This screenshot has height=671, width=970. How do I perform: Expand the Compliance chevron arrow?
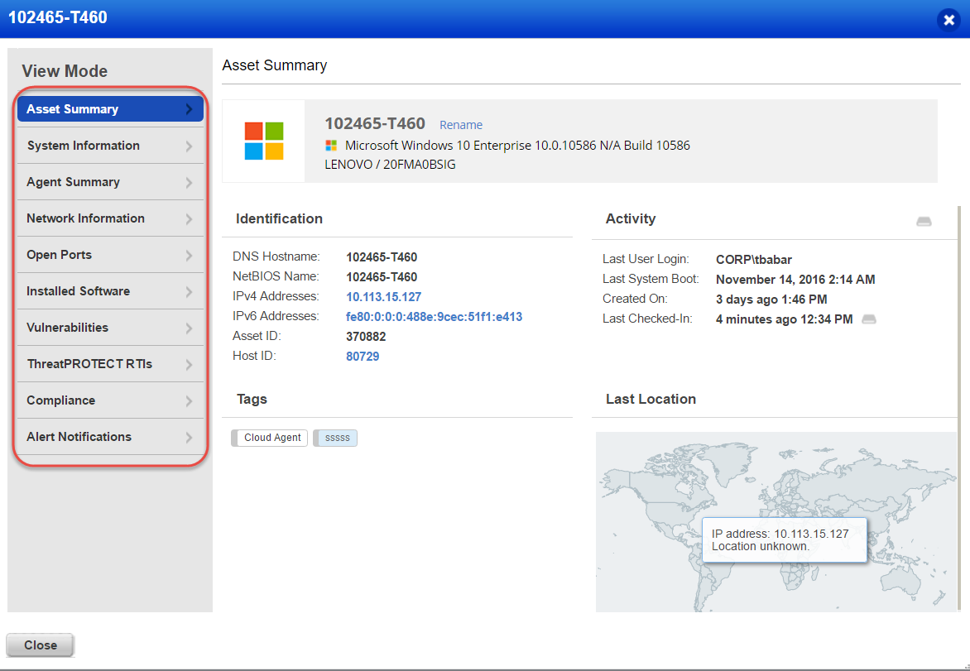pyautogui.click(x=190, y=401)
